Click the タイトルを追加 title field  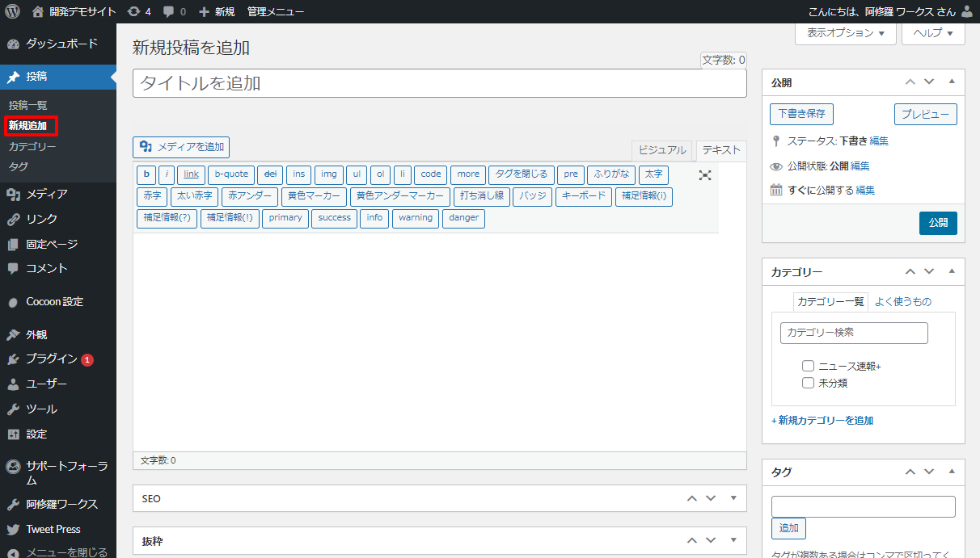(440, 83)
